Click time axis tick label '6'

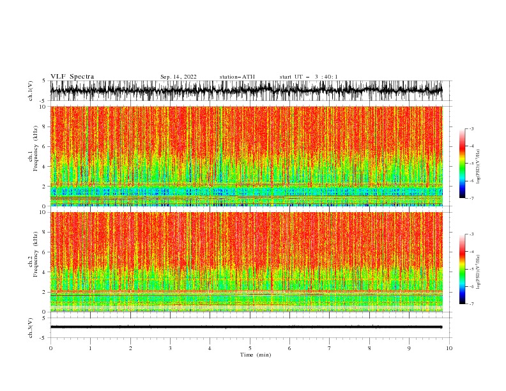point(289,348)
